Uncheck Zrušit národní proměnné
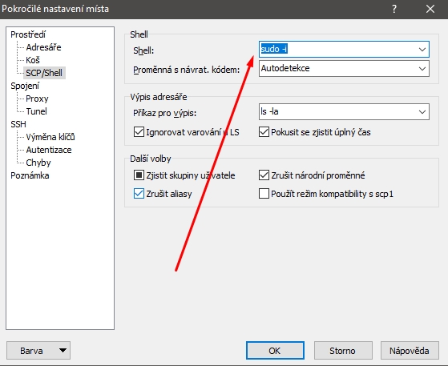 coord(264,175)
